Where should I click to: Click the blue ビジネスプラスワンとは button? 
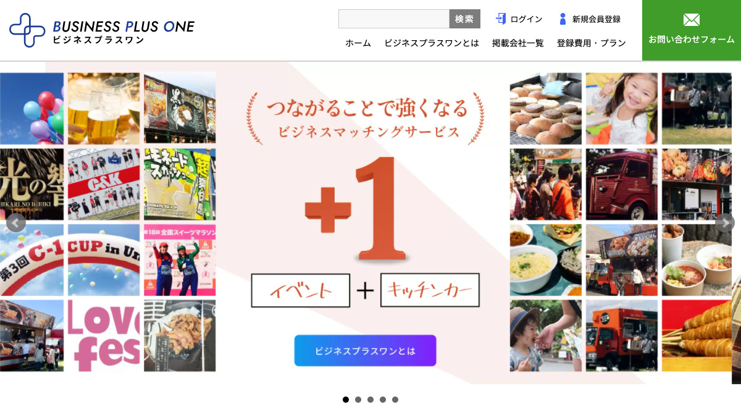(x=365, y=351)
